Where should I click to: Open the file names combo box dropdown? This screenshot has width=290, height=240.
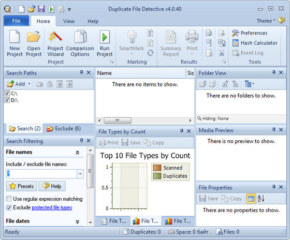point(80,174)
